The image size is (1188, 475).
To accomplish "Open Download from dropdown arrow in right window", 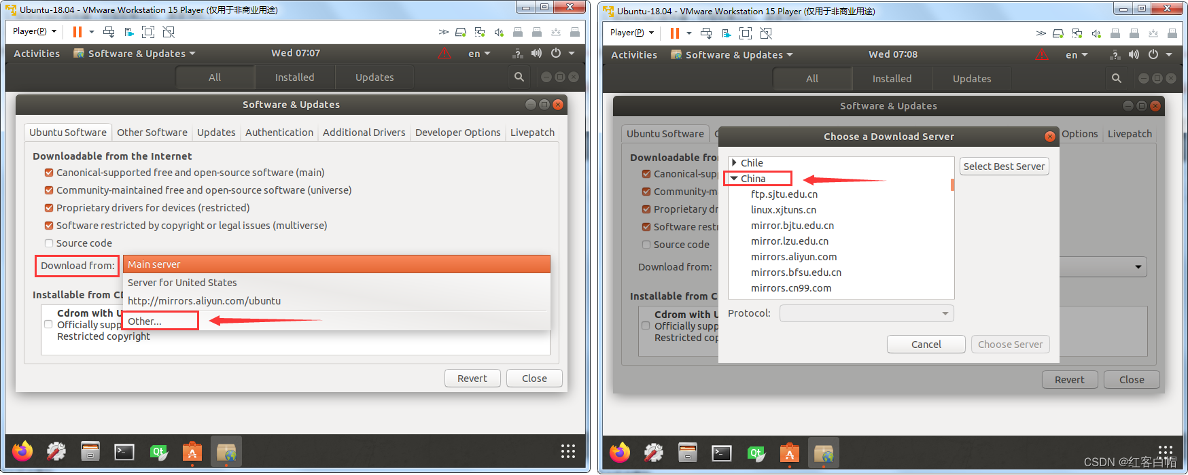I will click(1138, 267).
